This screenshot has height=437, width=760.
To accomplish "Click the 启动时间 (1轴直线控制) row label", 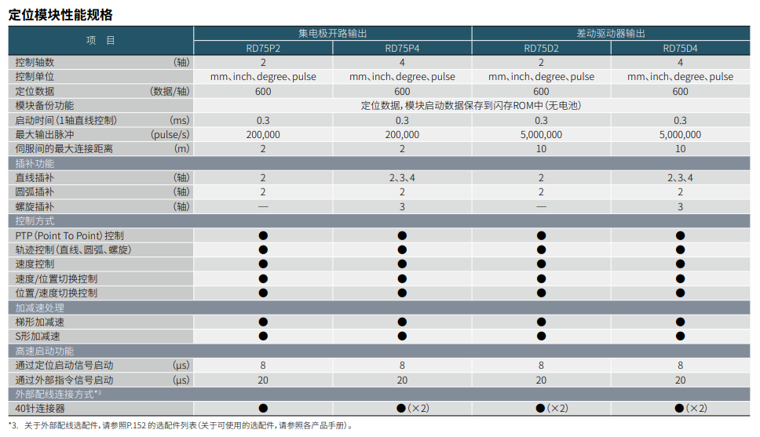I will [66, 120].
